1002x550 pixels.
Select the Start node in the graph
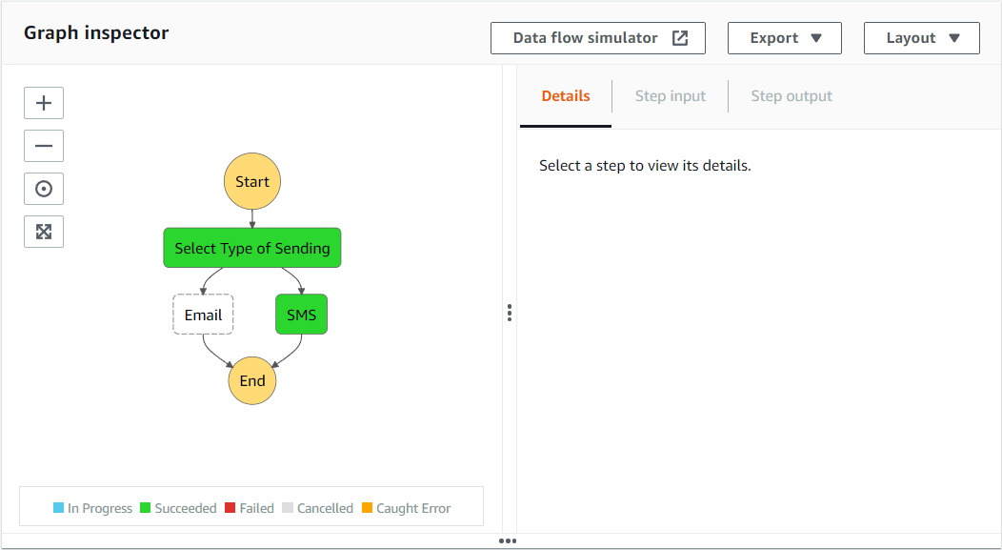click(x=252, y=181)
